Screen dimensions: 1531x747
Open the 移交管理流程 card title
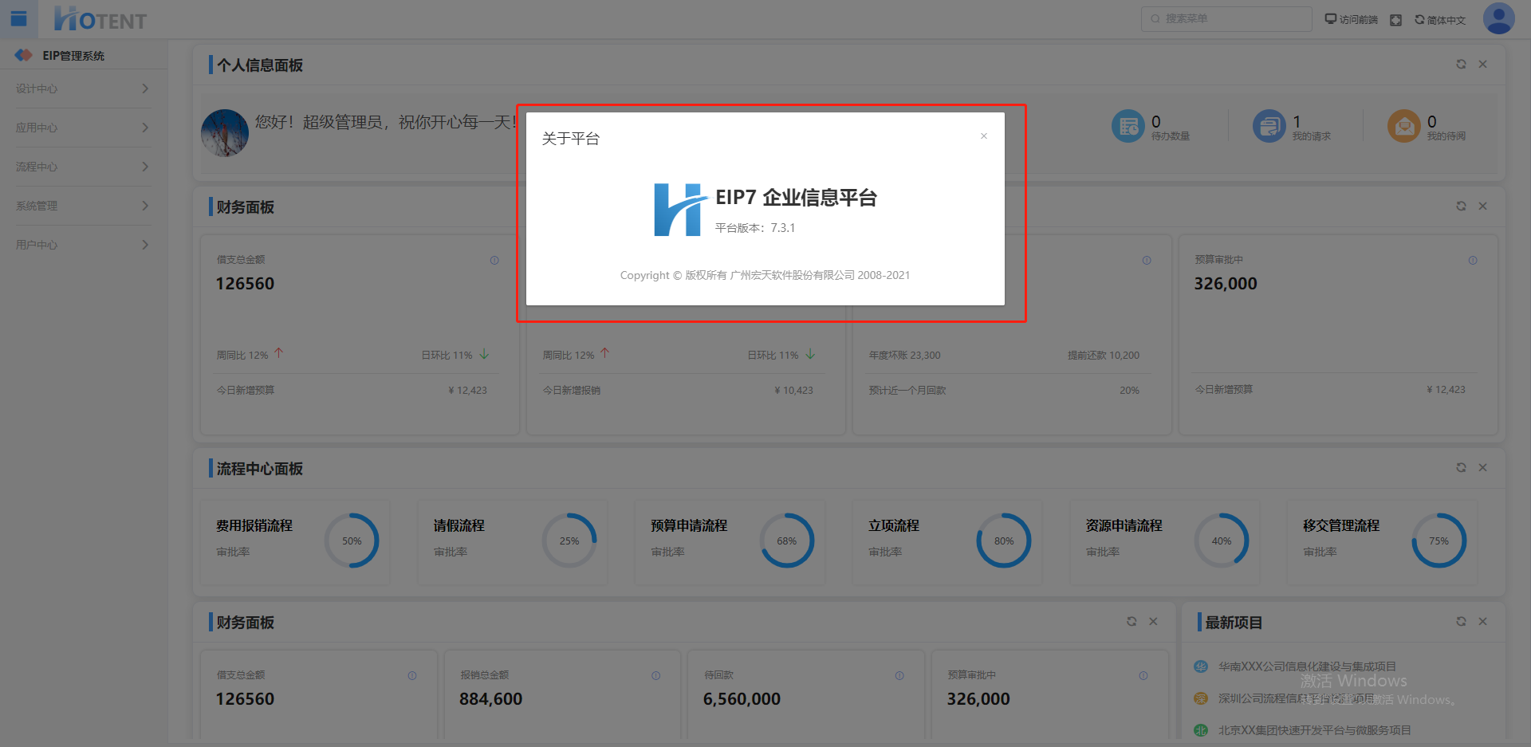tap(1341, 526)
